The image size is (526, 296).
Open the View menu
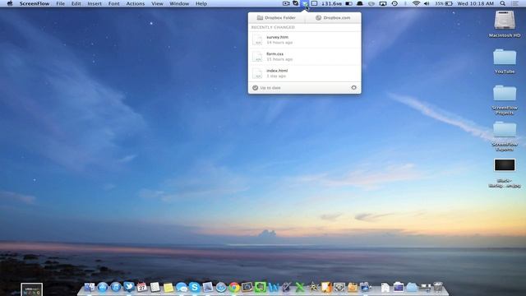[157, 3]
